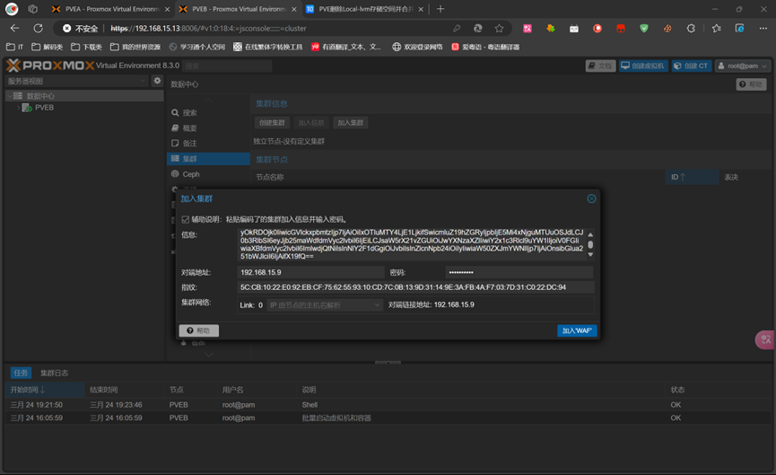Select Ceph in the datacenter side menu
This screenshot has width=776, height=475.
(208, 174)
